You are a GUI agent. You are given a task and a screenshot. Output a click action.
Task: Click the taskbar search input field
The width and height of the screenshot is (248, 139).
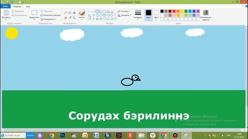tap(13, 136)
